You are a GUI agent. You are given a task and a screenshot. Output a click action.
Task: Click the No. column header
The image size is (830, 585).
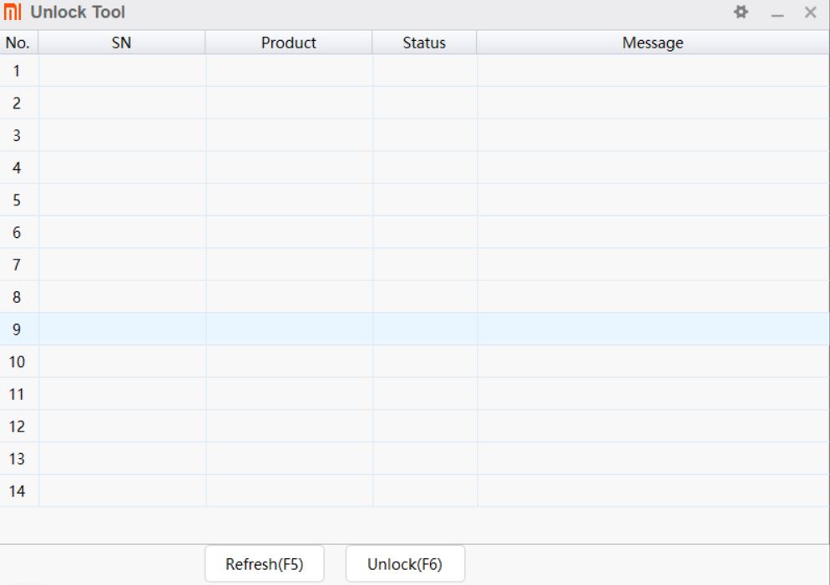point(19,43)
